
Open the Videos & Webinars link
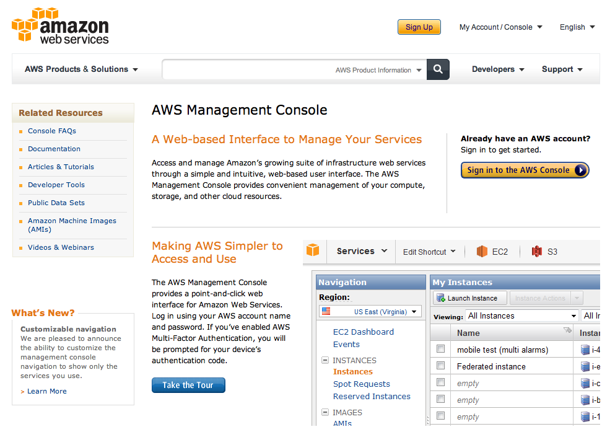point(61,247)
